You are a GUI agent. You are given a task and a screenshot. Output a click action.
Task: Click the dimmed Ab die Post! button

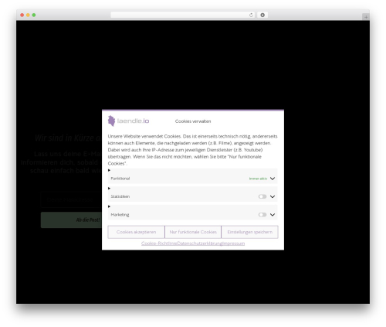71,220
